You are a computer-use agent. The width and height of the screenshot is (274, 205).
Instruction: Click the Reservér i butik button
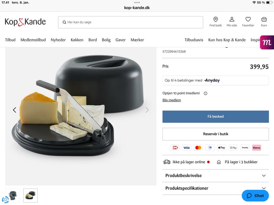click(x=215, y=134)
